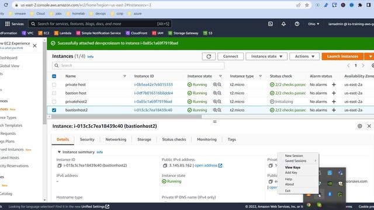Screen dimensions: 374x210
Task: Bookmark this page with star icon
Action: [307, 5]
